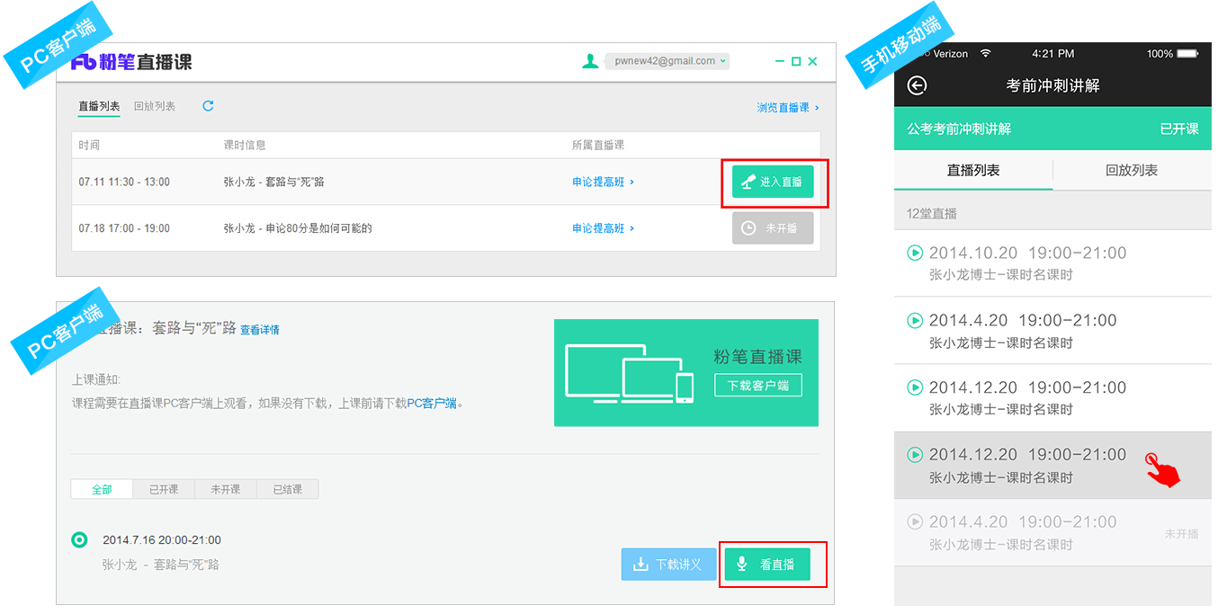The height and width of the screenshot is (614, 1218).
Task: Click the devices illustration in green banner
Action: coord(629,373)
